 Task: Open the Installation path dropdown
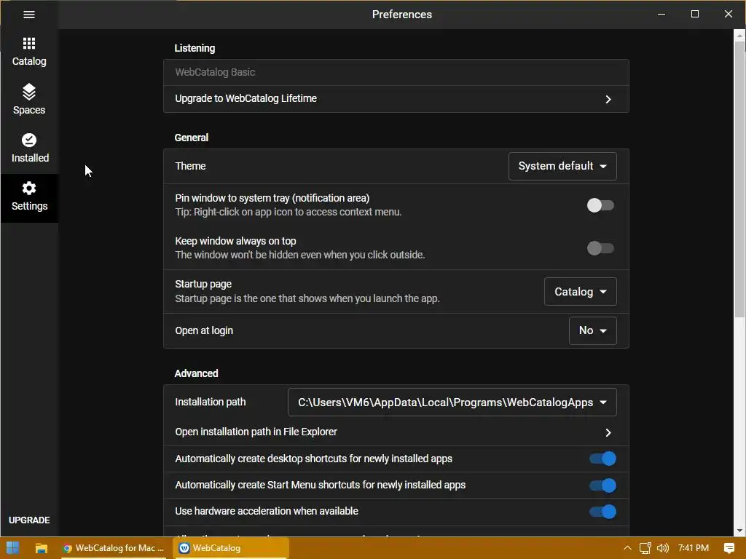[452, 402]
